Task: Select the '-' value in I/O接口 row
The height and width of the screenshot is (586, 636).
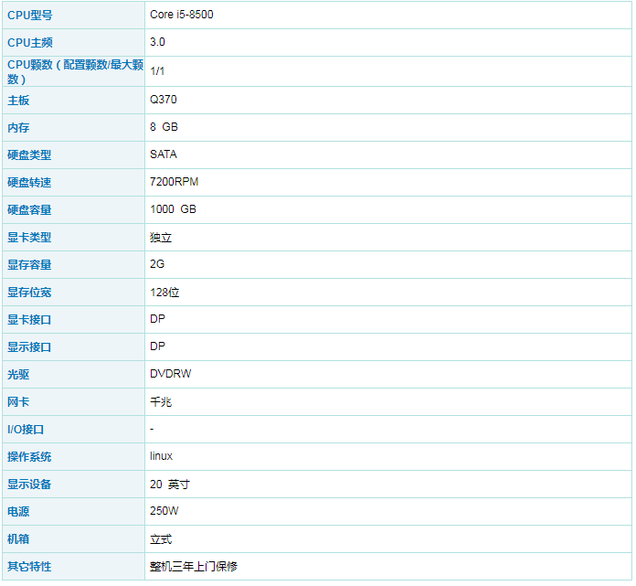Action: tap(152, 429)
